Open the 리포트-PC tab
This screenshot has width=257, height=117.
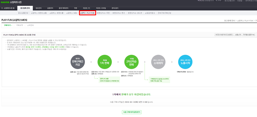(86, 8)
